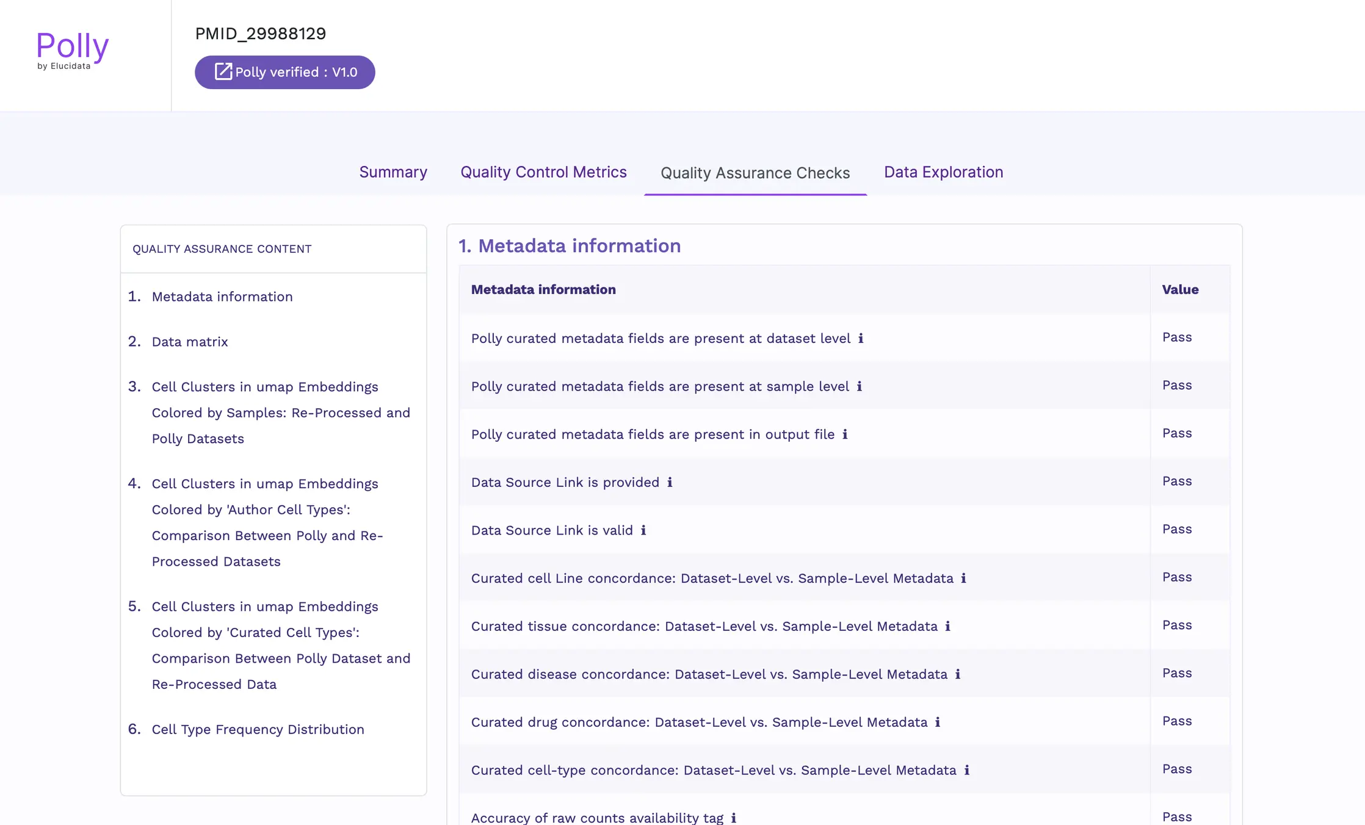This screenshot has width=1365, height=825.
Task: Click info icon for cell Line concordance
Action: (x=963, y=578)
